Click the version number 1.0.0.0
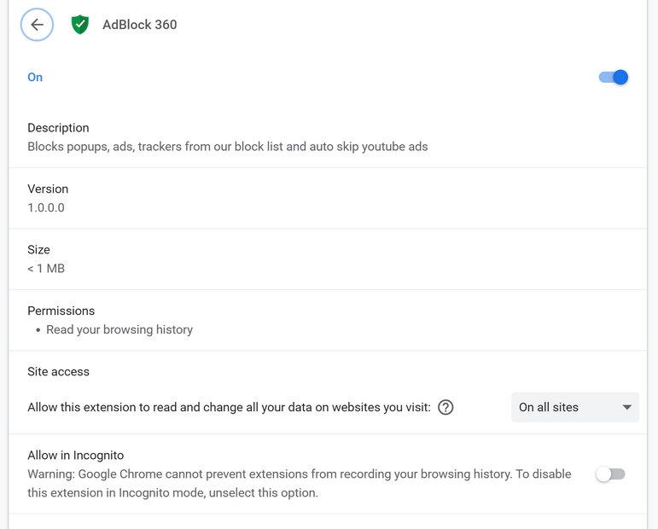The image size is (658, 529). 46,208
